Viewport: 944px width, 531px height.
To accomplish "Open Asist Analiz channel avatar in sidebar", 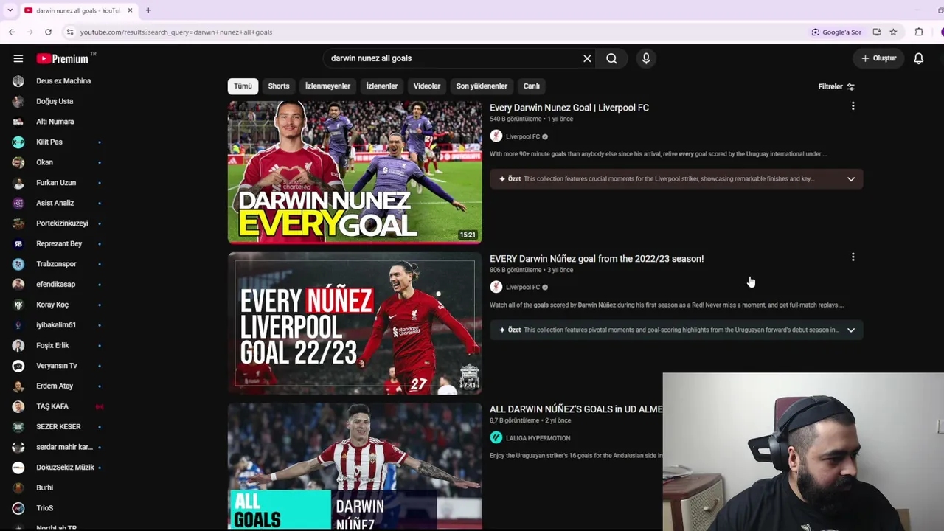I will point(18,203).
